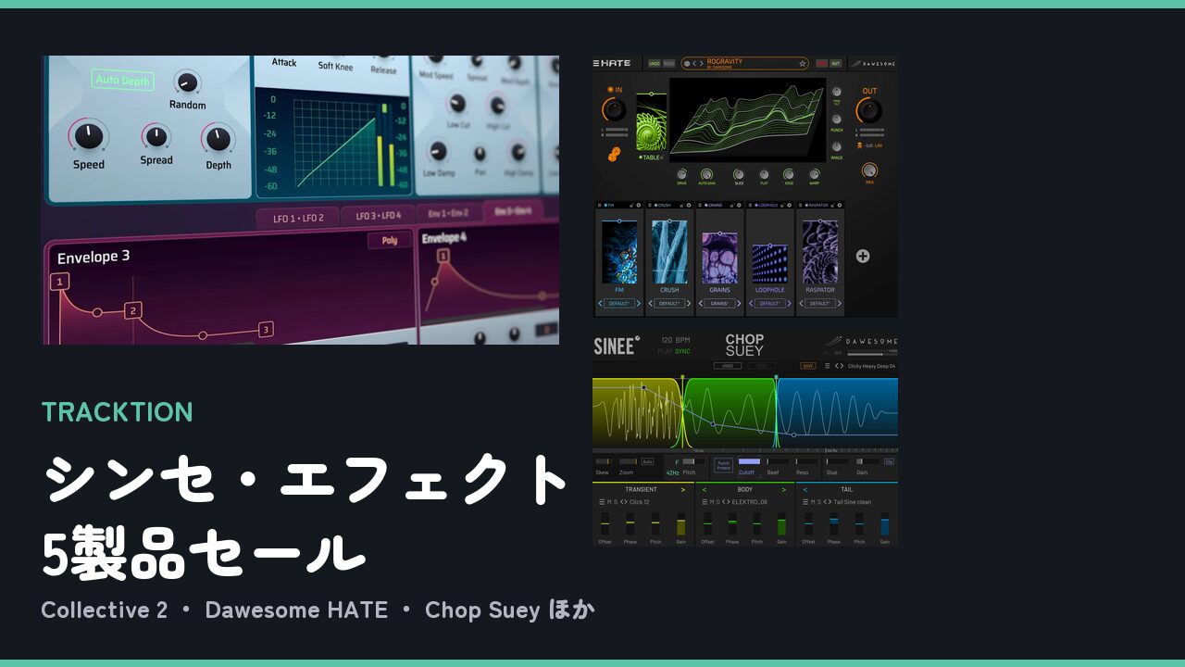Open the TRANSIENT layer menu icon beside Click 12
1185x667 pixels.
[x=601, y=502]
